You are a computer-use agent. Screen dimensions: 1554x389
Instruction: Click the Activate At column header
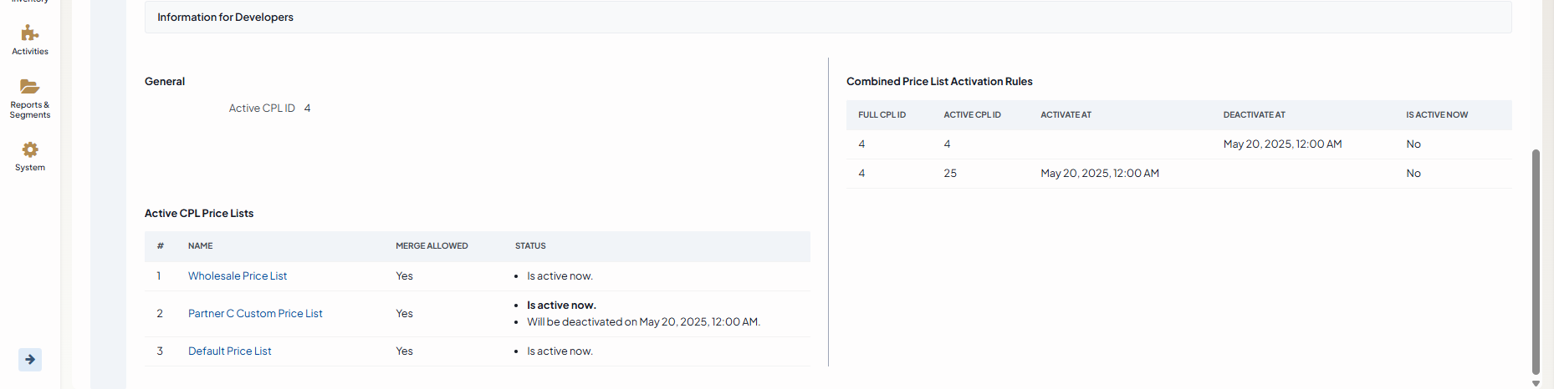[1066, 115]
